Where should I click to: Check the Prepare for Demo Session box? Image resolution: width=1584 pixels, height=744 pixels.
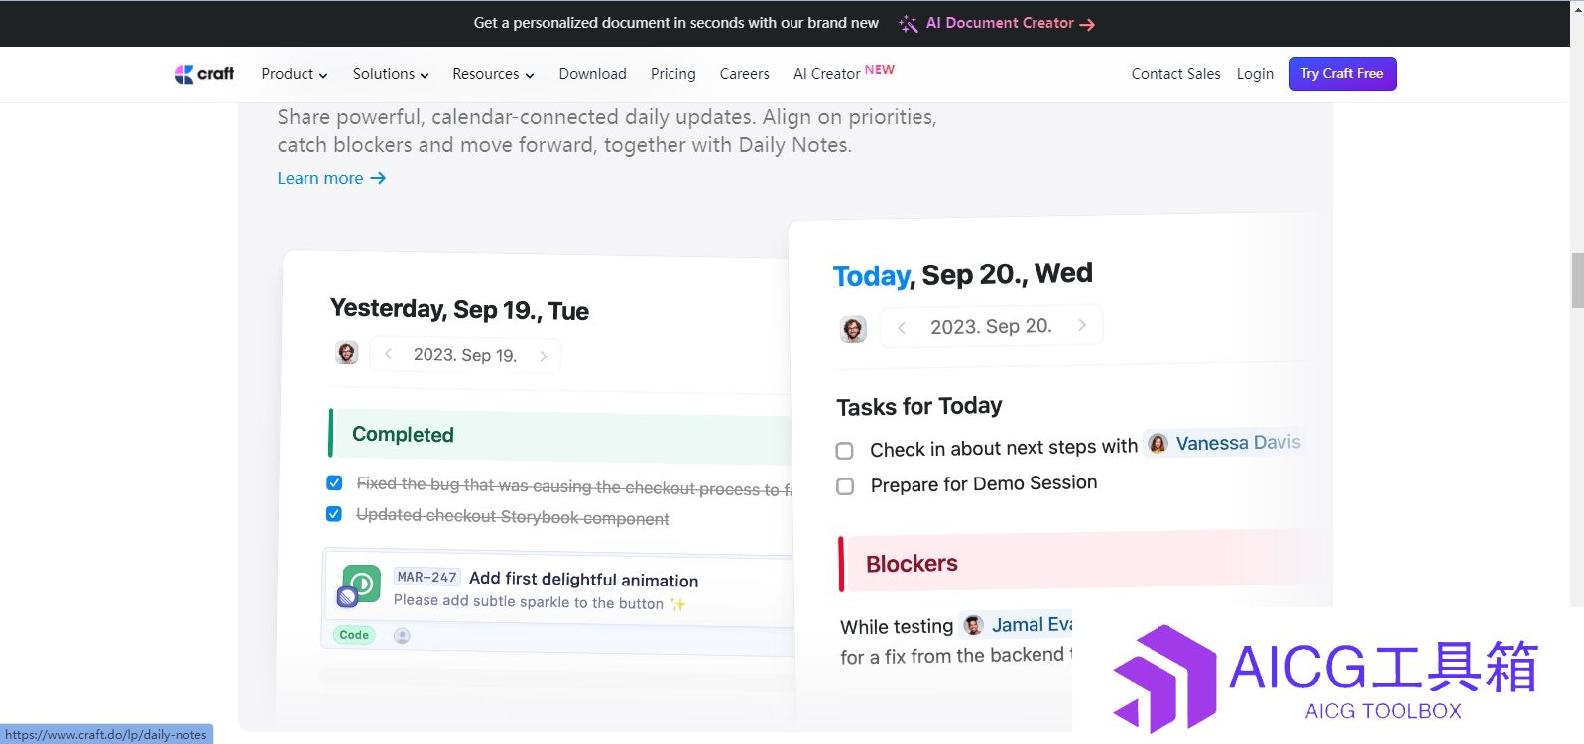tap(845, 486)
